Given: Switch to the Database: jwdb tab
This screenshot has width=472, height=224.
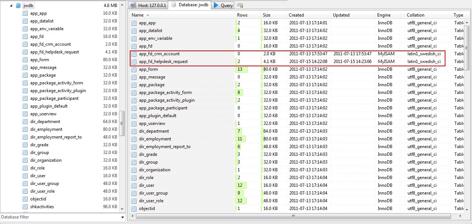Looking at the screenshot, I should (190, 5).
